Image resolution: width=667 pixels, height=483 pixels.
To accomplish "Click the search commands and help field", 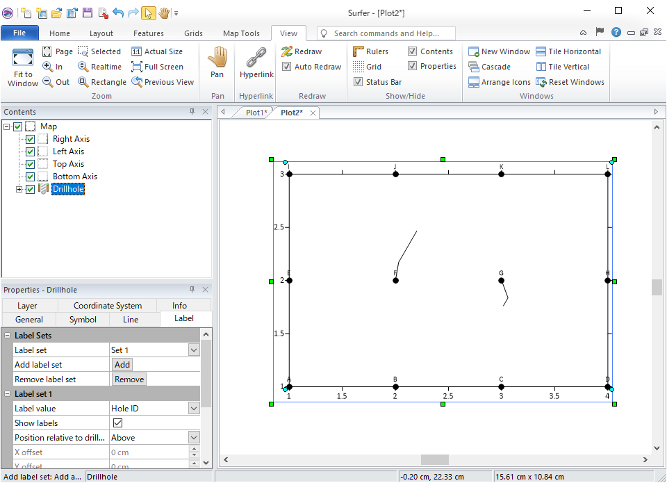I will (x=386, y=33).
